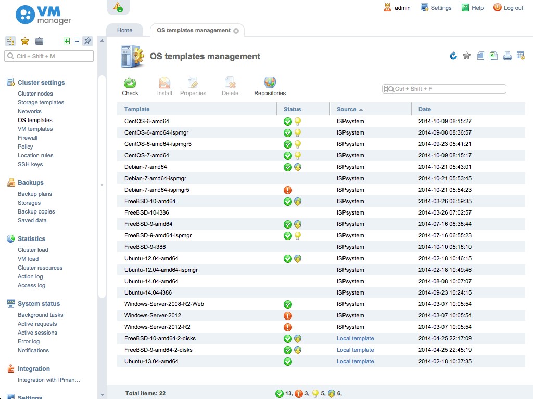
Task: Toggle the globe status on Debian-7-amd64
Action: coord(297,167)
